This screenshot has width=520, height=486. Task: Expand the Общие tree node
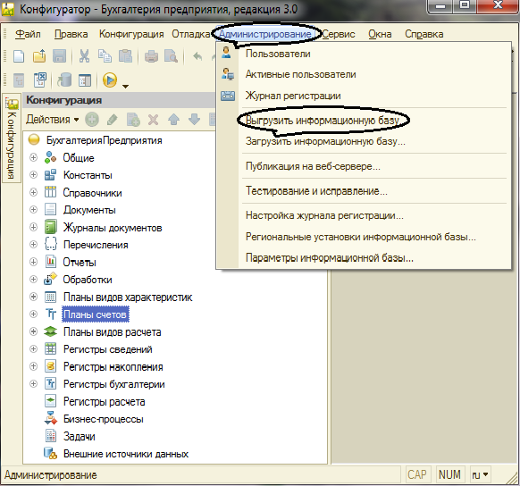(x=33, y=157)
